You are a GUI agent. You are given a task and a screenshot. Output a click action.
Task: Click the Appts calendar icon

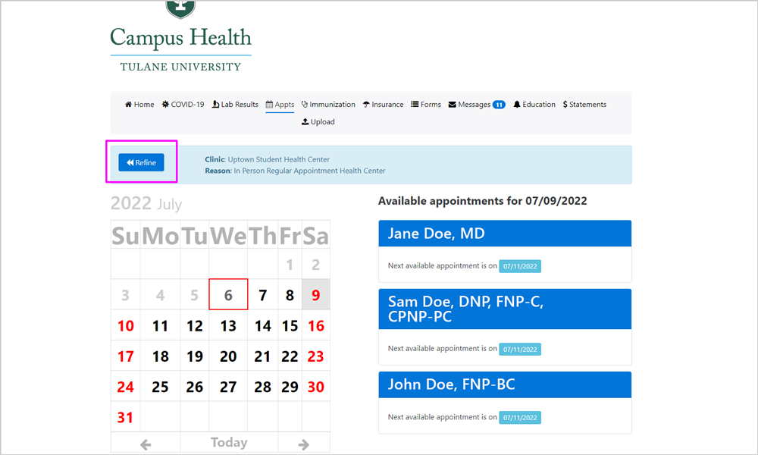[x=269, y=105]
